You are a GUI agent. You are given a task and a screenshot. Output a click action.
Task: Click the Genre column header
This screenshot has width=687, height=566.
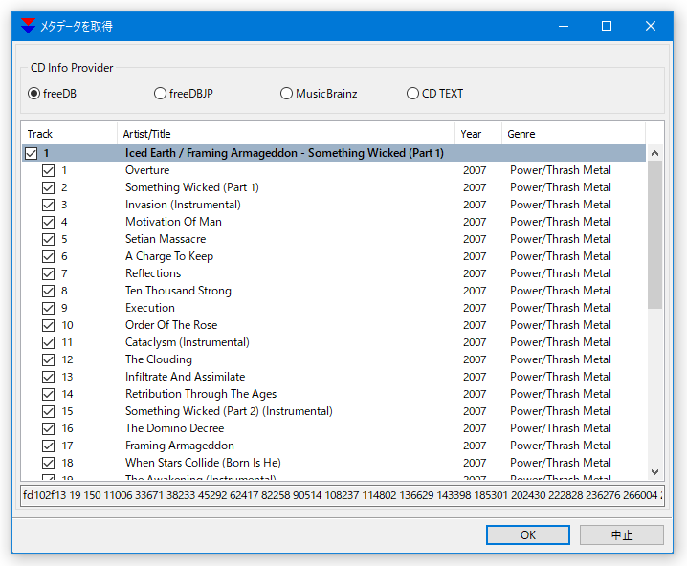pos(573,134)
